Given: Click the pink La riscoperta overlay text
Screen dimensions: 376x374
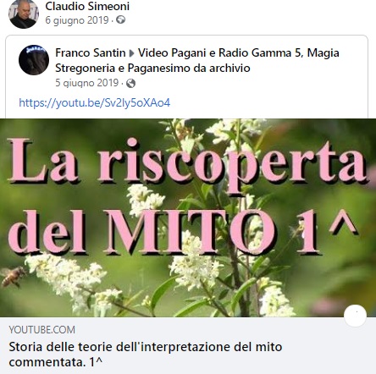Looking at the screenshot, I should (188, 162).
